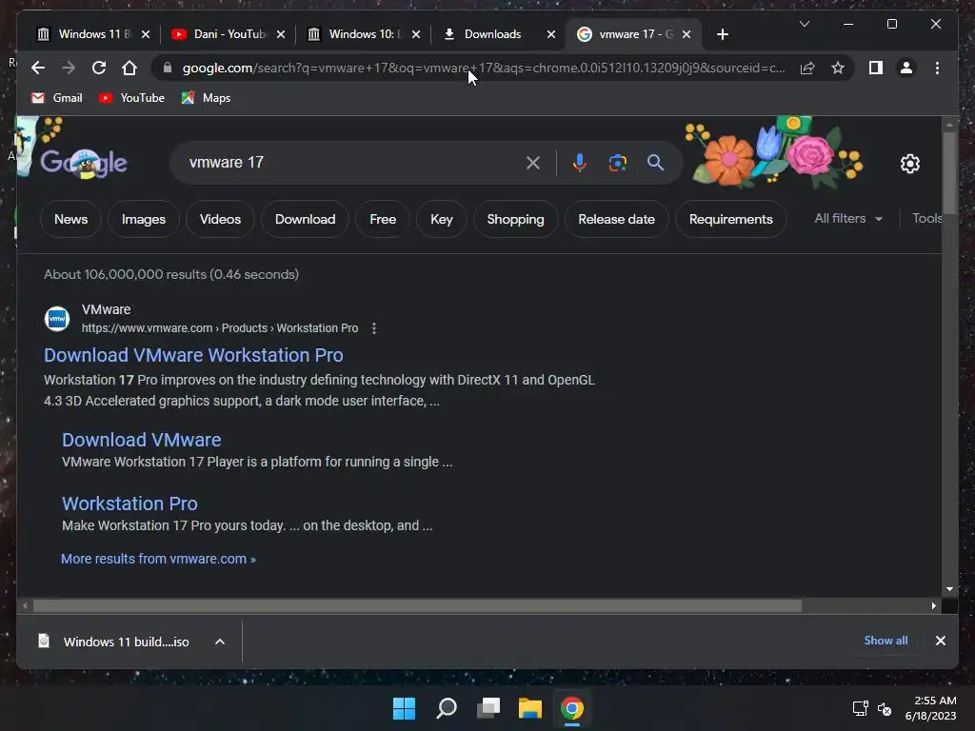Select the Shopping filter chip
This screenshot has width=975, height=731.
[515, 219]
